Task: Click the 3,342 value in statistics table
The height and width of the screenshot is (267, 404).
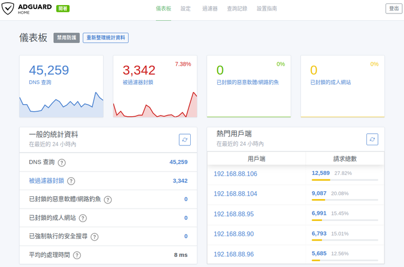Action: tap(180, 181)
